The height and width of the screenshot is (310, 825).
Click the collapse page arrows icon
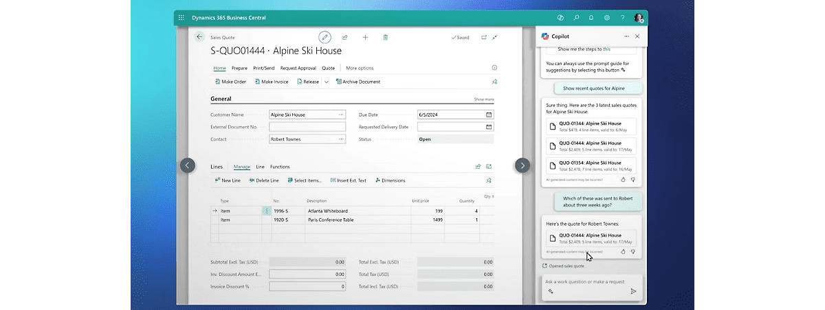(494, 37)
